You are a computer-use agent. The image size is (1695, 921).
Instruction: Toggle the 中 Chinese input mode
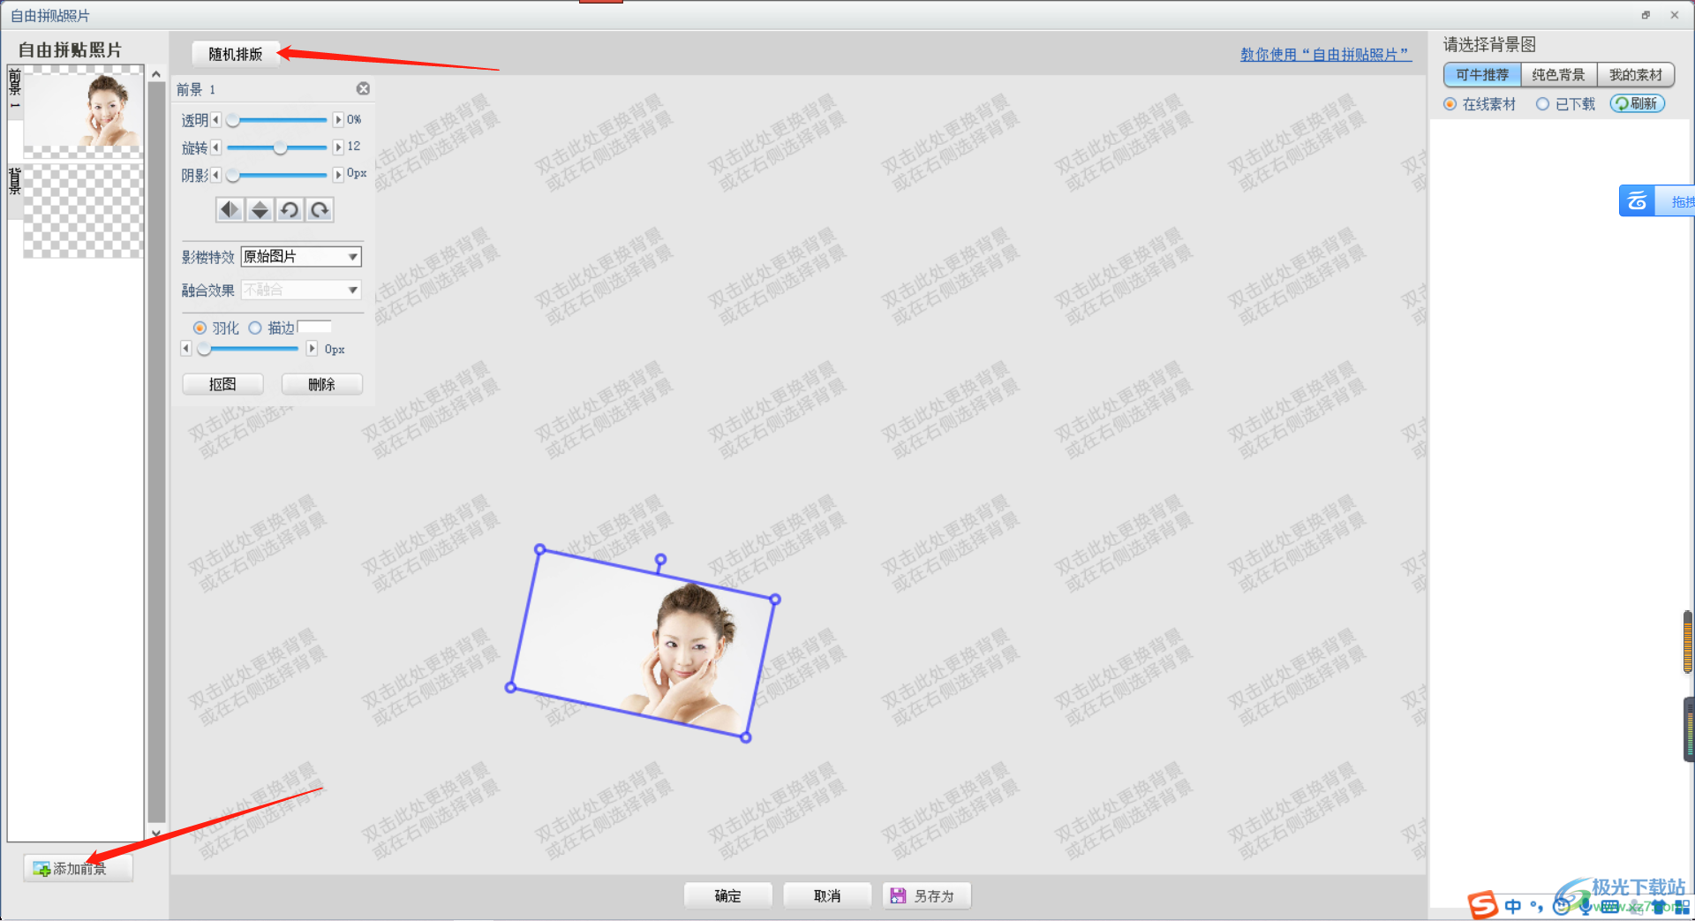[1513, 906]
